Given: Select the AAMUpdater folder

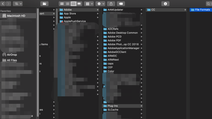Looking at the screenshot, I should 123,10.
